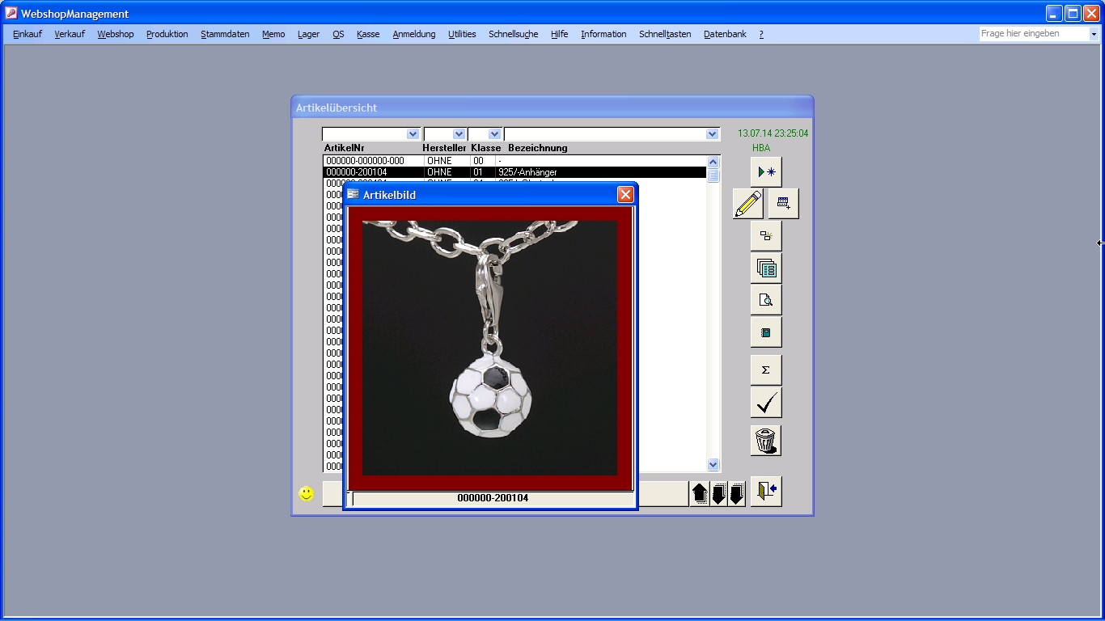Click the scroll up arrow of article list

[x=713, y=162]
